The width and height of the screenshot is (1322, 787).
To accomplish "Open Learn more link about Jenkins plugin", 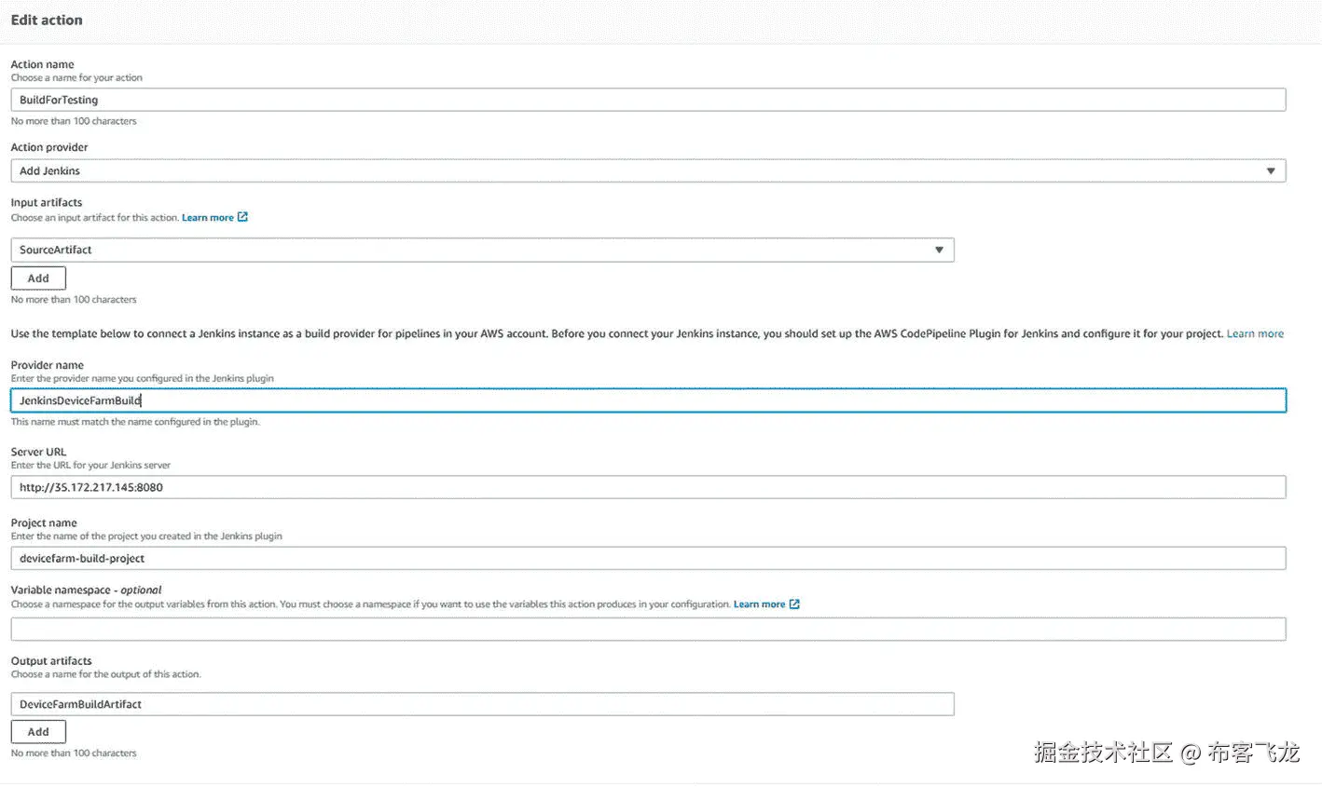I will coord(1255,333).
